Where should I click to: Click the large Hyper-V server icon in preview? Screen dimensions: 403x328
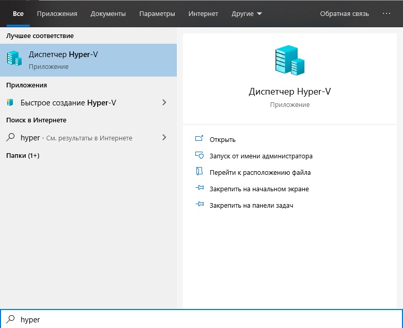tap(289, 61)
